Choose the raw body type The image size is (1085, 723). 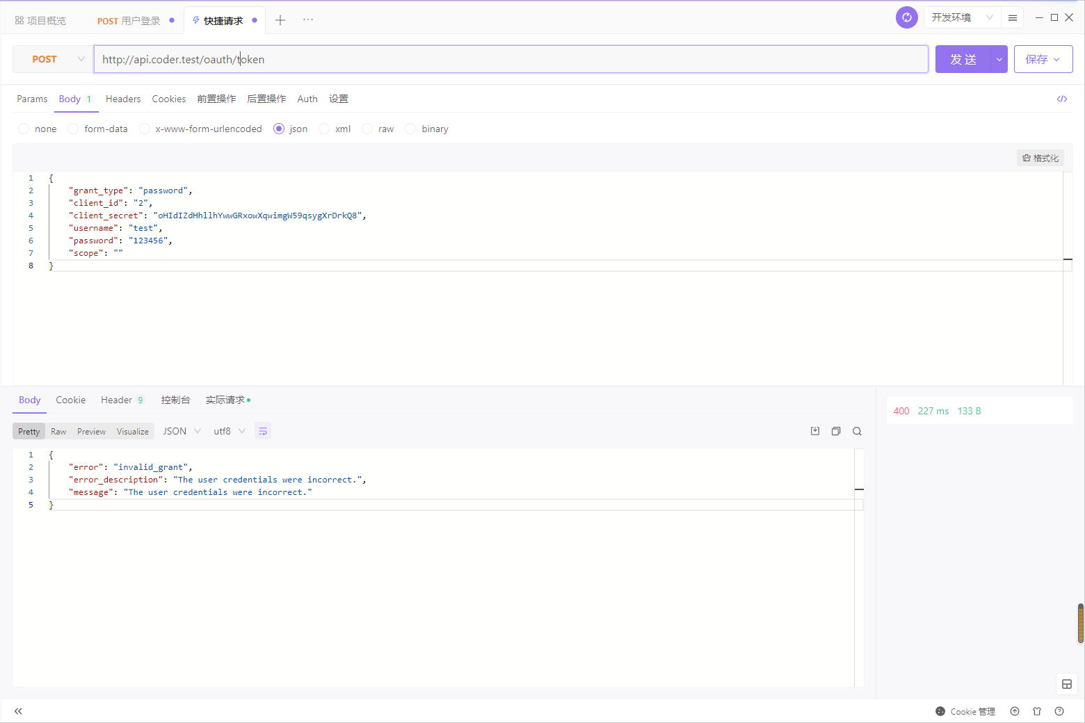coord(367,129)
